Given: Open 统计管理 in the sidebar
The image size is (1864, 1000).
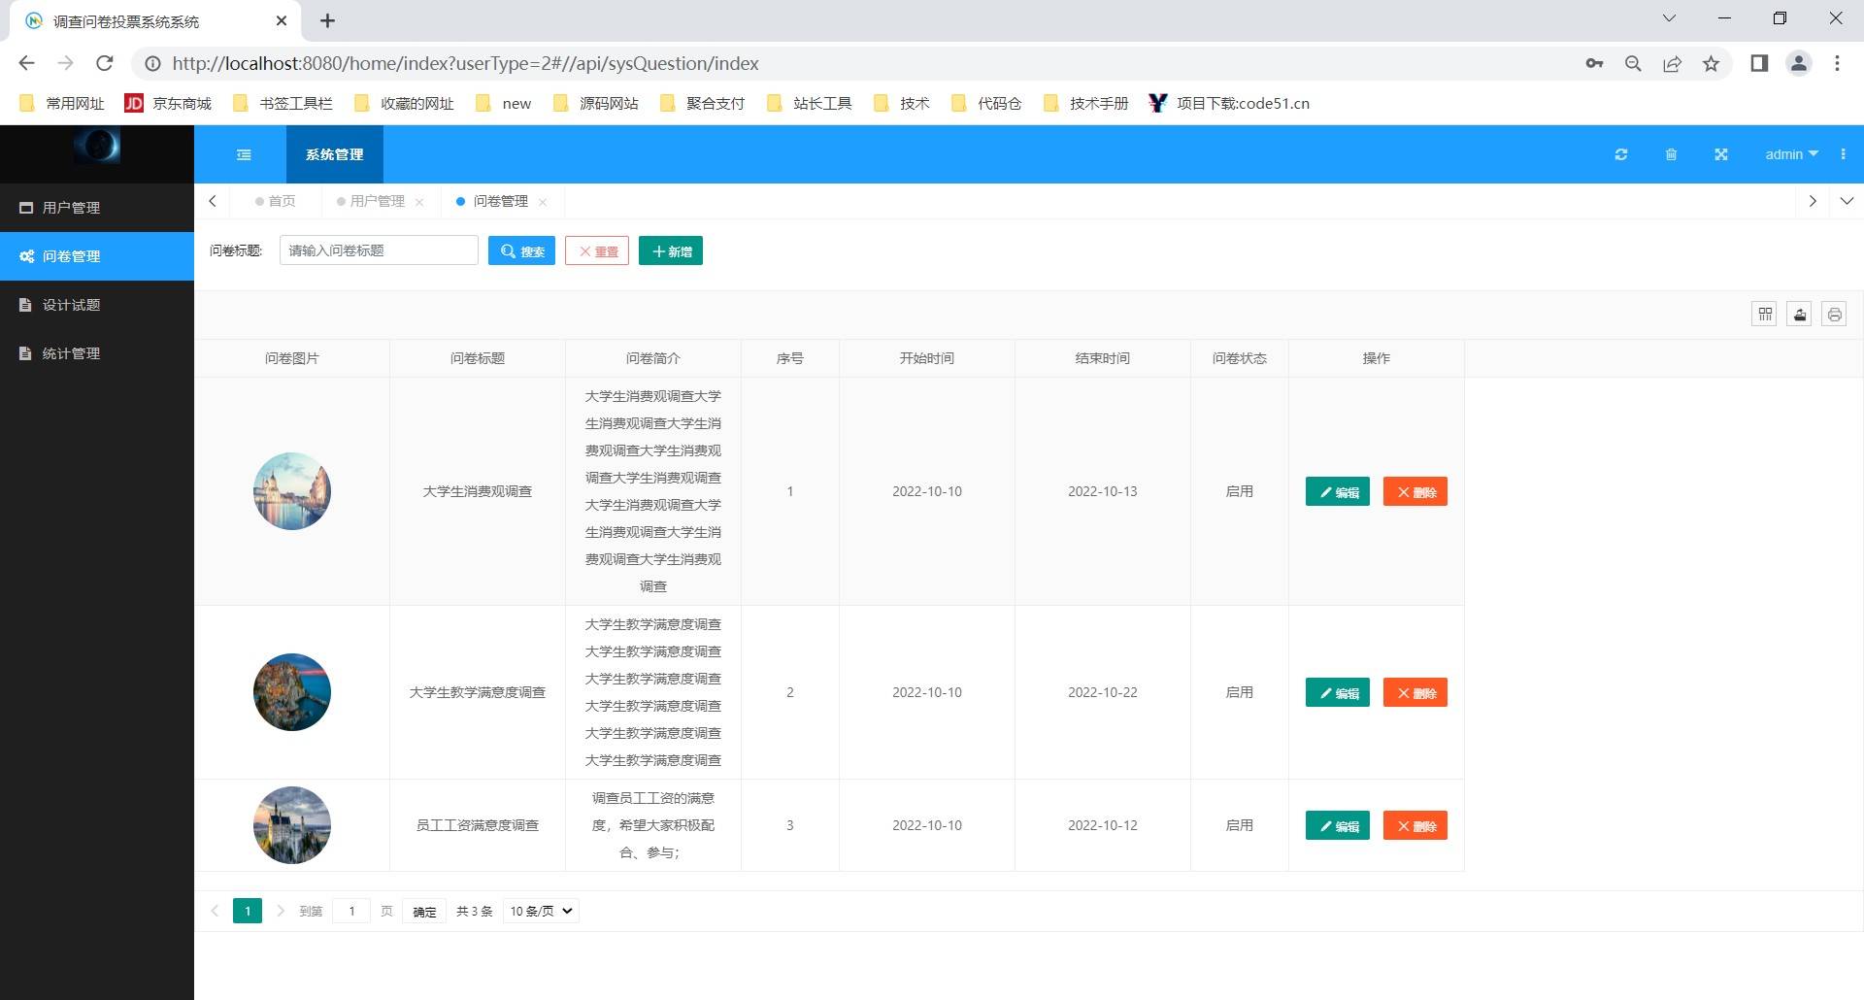Looking at the screenshot, I should [97, 353].
